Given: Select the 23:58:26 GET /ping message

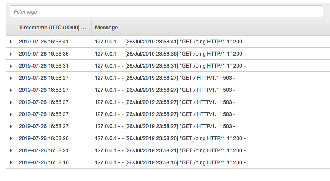Looking at the screenshot, I should click(170, 138).
